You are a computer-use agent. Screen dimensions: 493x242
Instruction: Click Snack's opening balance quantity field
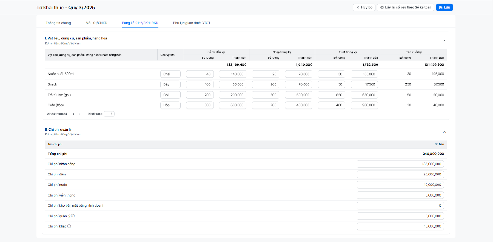(x=200, y=84)
